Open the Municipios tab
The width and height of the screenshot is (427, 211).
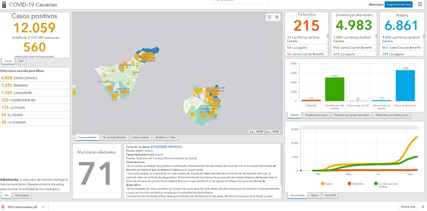pos(21,196)
